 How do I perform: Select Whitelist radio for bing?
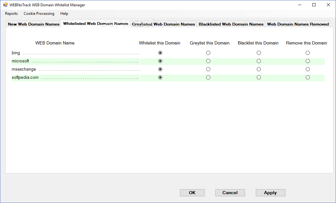tap(160, 53)
